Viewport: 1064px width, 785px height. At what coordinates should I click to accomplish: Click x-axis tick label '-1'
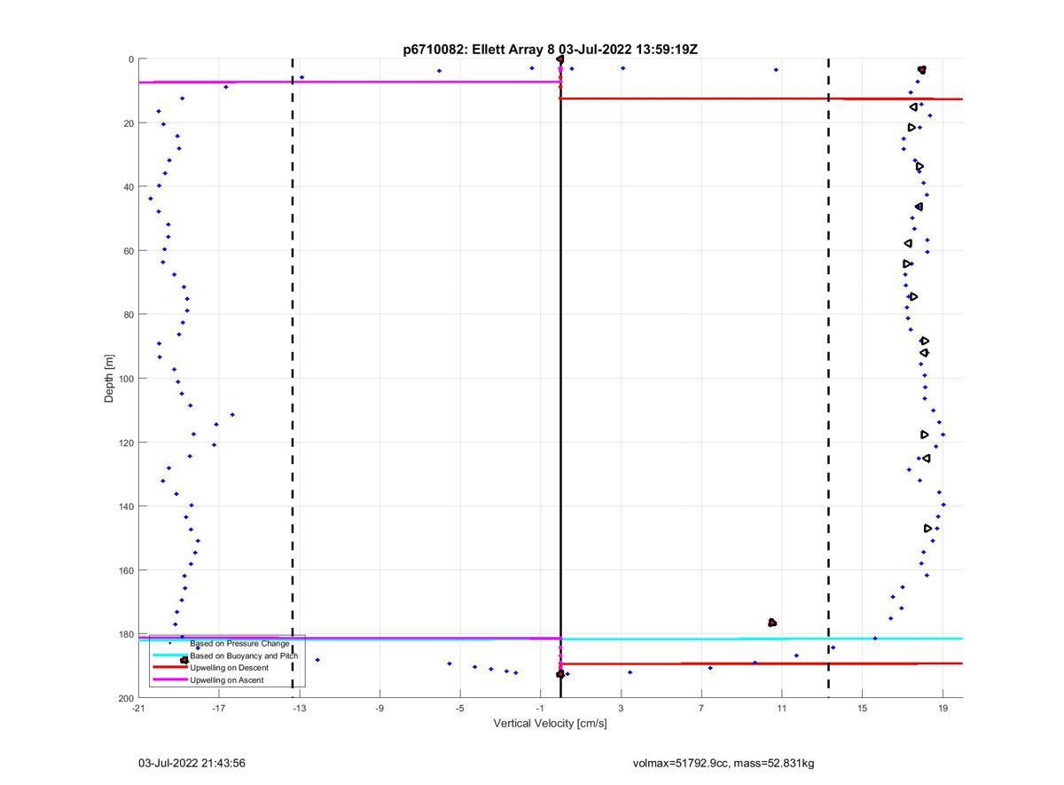tap(541, 708)
